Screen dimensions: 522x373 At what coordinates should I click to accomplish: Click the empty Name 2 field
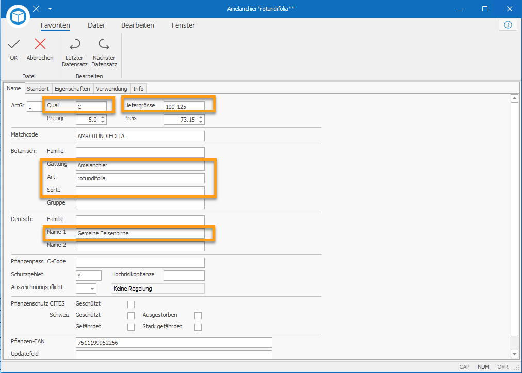[x=140, y=246]
